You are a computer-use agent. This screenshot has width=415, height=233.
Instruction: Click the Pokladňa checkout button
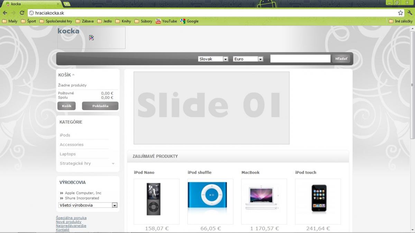coord(100,106)
